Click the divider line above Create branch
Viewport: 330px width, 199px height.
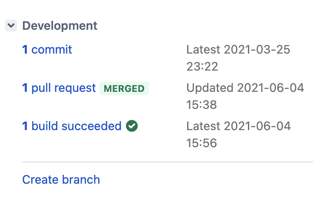[x=168, y=162]
